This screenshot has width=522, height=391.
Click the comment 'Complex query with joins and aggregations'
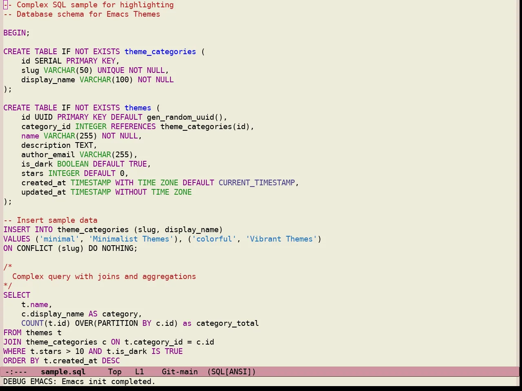104,276
